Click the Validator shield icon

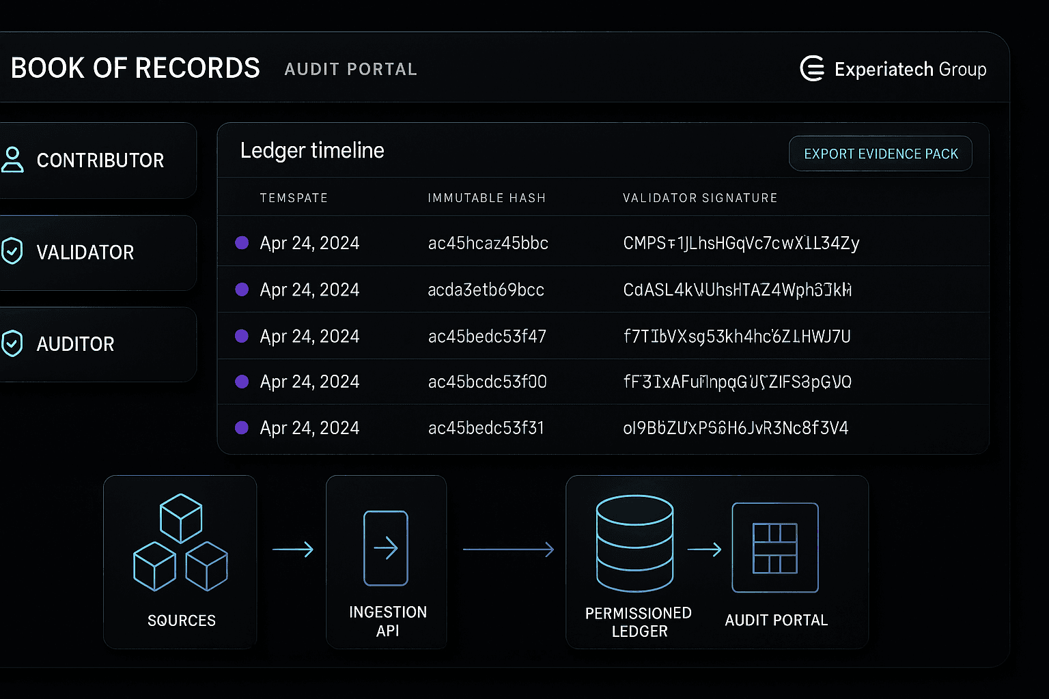pyautogui.click(x=13, y=252)
